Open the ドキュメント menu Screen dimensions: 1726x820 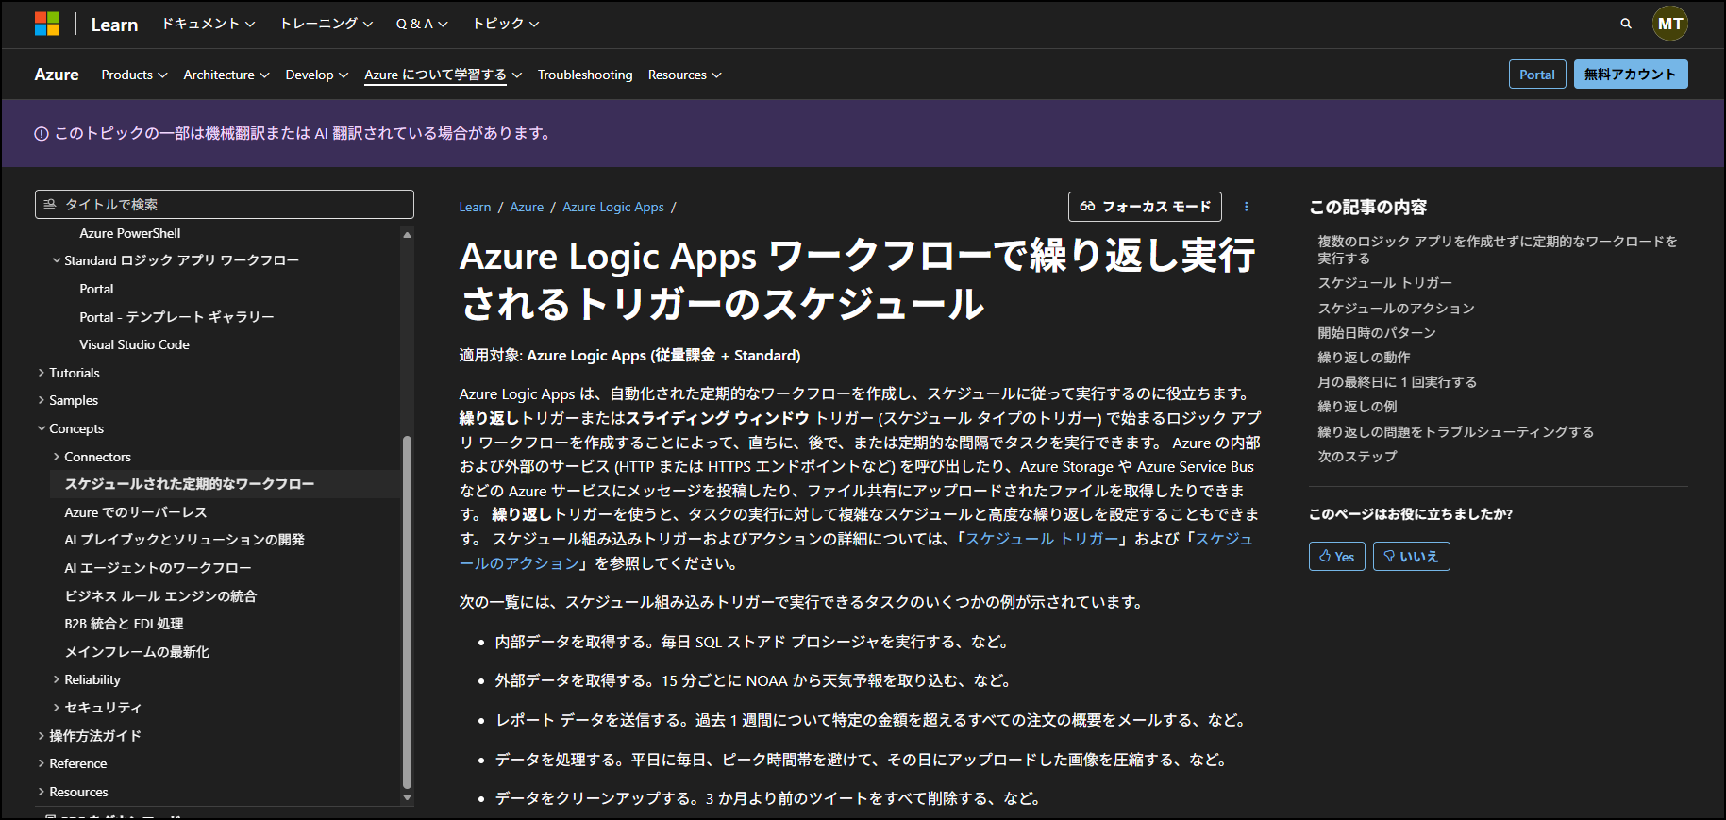click(x=208, y=24)
